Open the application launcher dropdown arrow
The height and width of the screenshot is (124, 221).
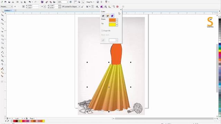tap(109, 2)
